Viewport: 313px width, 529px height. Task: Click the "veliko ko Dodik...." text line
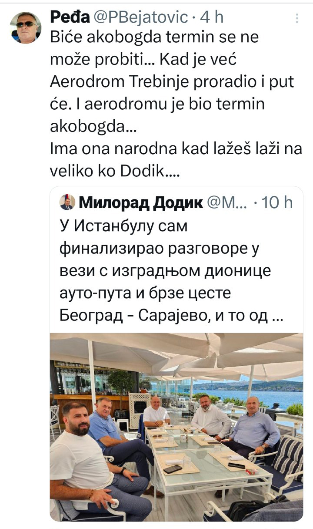pos(115,173)
